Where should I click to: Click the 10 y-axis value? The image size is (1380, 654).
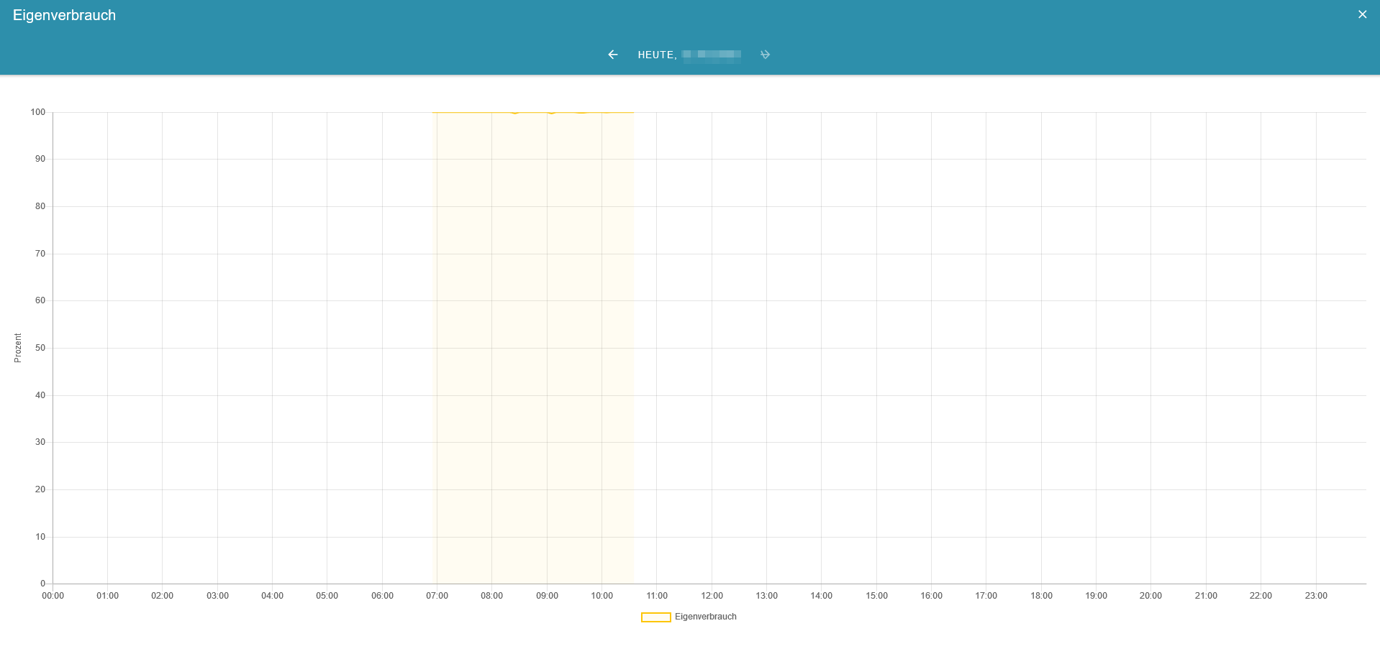click(40, 537)
